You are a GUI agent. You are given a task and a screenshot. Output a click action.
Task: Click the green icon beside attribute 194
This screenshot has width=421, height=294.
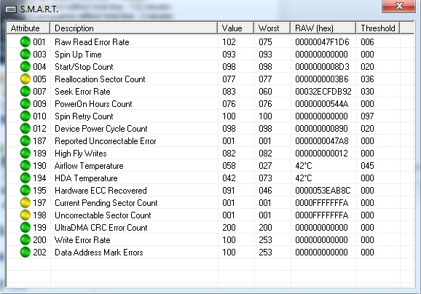tap(25, 178)
